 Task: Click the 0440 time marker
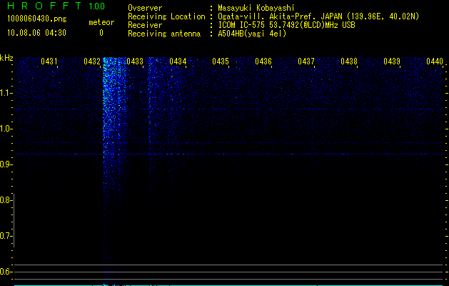[x=435, y=61]
